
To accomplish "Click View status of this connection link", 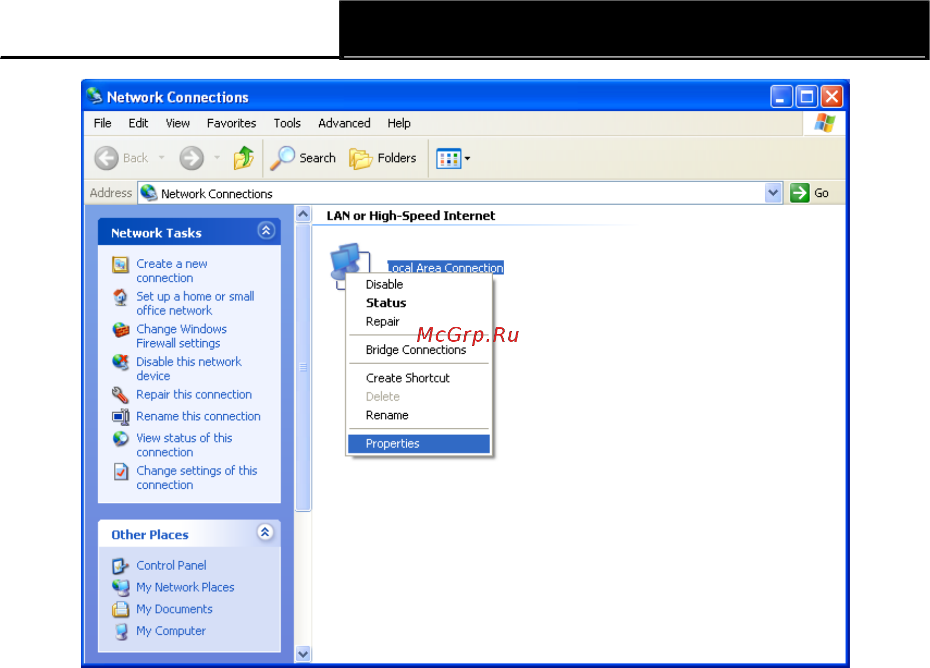I will [184, 445].
